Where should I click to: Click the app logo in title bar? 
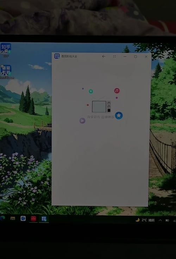click(57, 56)
